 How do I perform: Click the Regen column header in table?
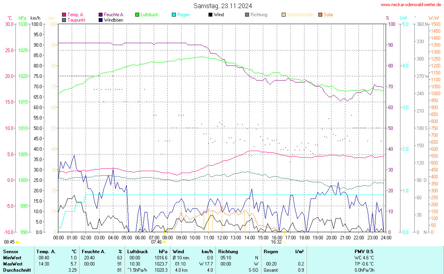pos(271,252)
